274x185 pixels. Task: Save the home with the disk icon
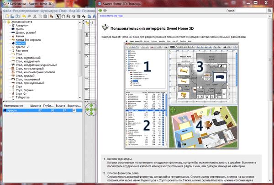(17, 16)
